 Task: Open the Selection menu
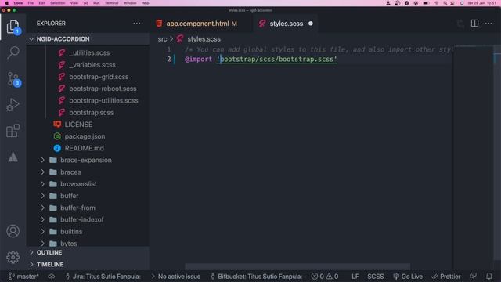57,3
